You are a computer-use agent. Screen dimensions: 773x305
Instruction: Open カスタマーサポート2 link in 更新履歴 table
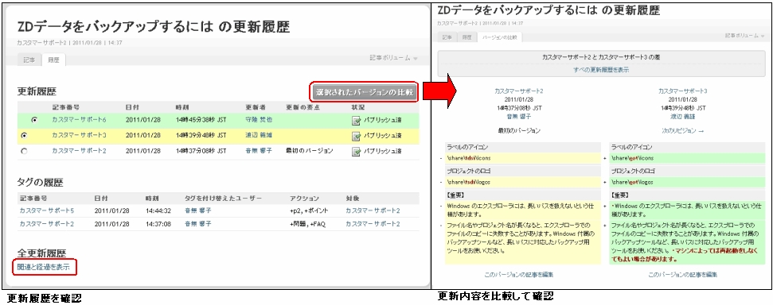tap(79, 151)
